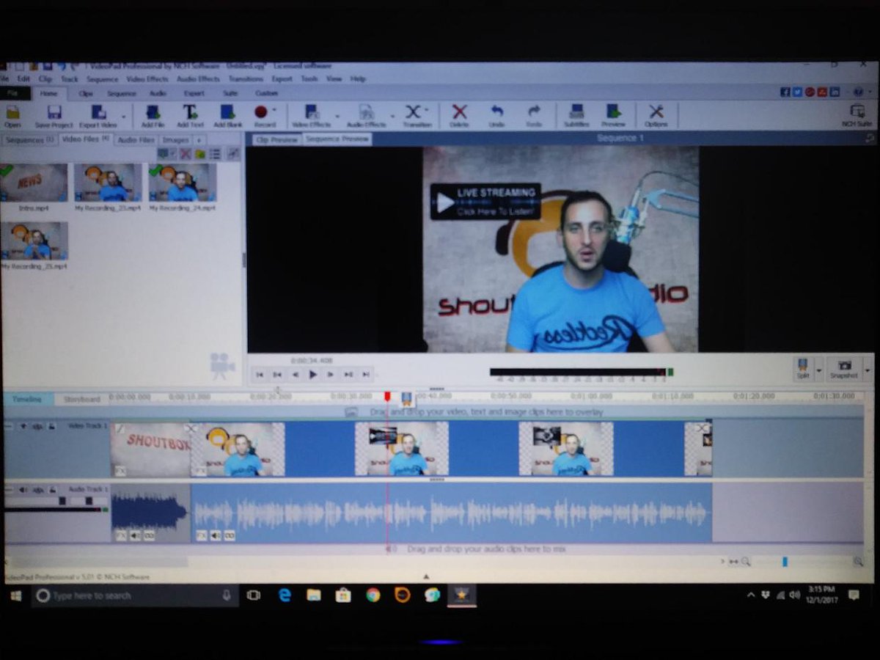Switch to the Audio Files bin tab

(x=136, y=139)
